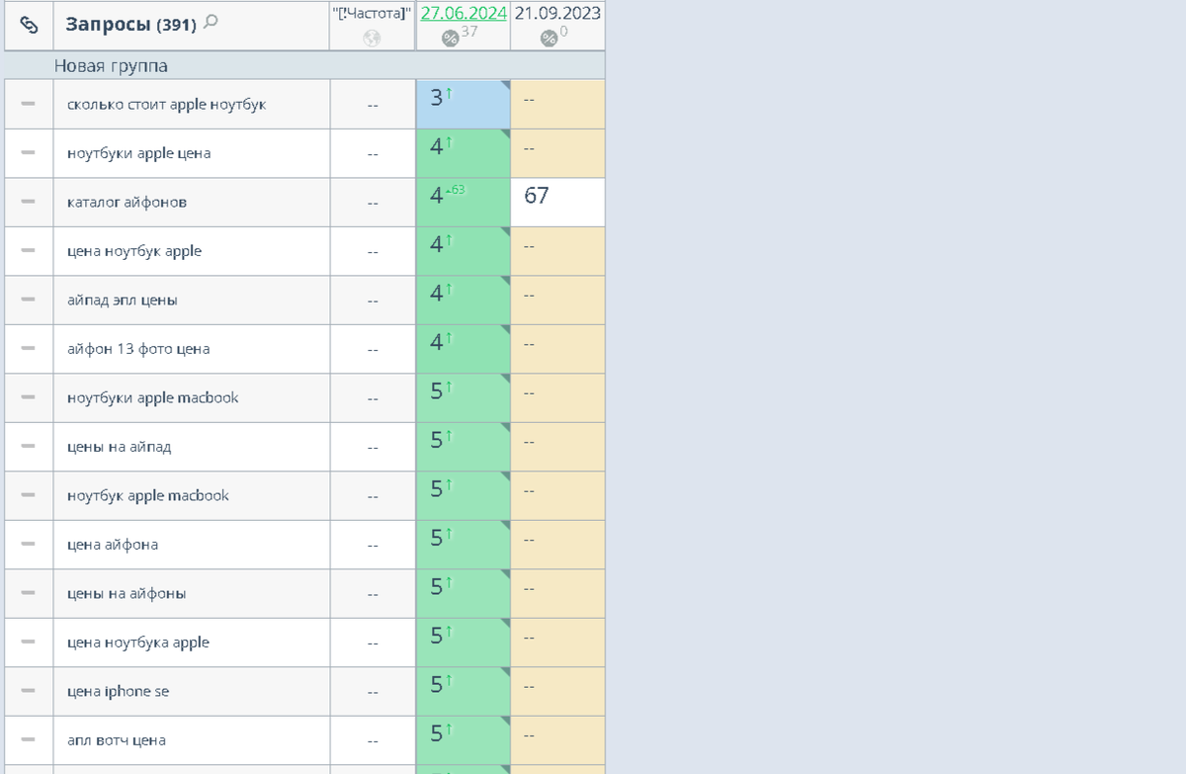1186x774 pixels.
Task: Click position 5 cell for 'цена iphone se'
Action: tap(464, 691)
